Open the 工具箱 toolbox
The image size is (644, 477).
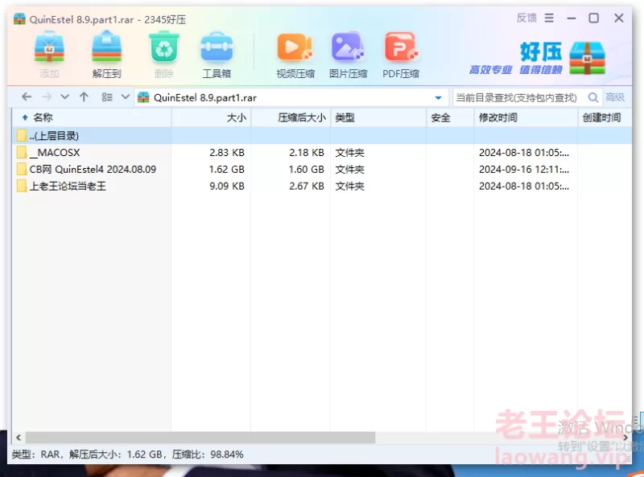pos(217,55)
